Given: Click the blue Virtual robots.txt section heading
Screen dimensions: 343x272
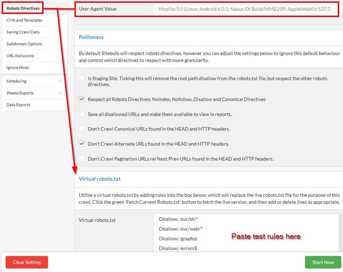Looking at the screenshot, I should 100,179.
